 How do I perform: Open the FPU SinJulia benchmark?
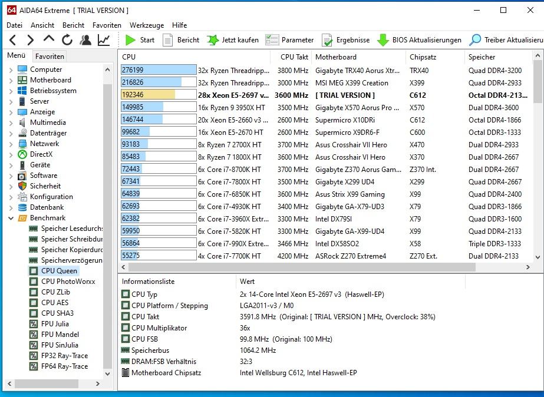(54, 345)
